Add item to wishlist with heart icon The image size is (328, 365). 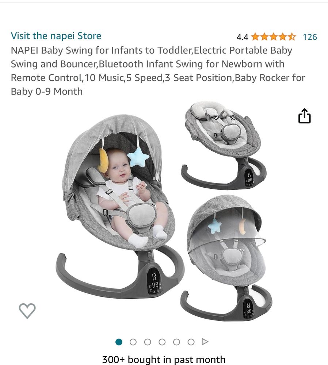(27, 311)
